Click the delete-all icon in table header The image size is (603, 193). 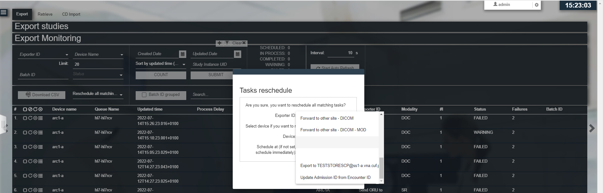[41, 109]
